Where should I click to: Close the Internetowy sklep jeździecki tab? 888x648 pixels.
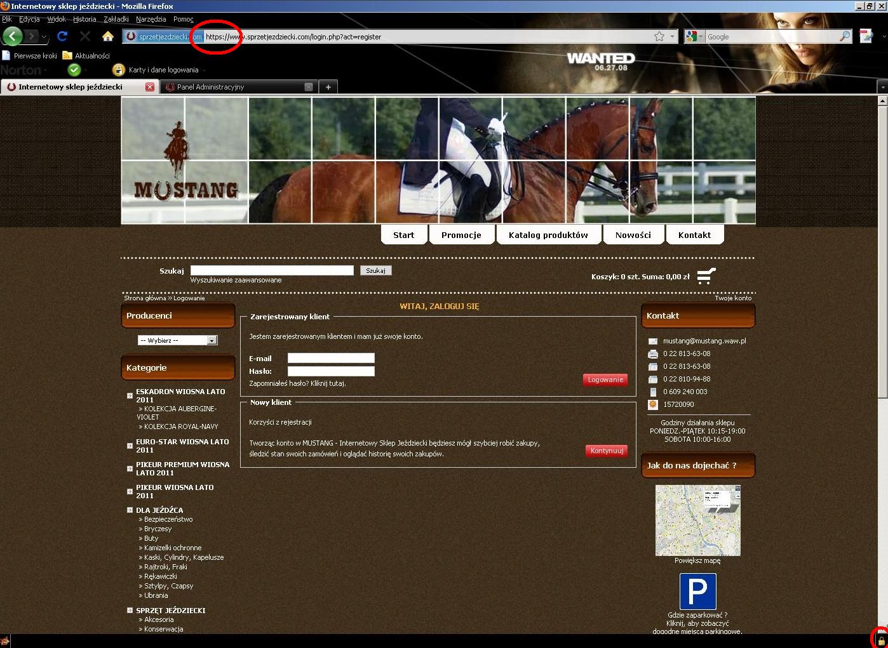[150, 87]
